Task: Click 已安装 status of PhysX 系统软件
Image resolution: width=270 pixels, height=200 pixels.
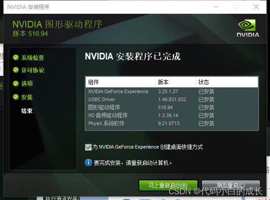Action: (206, 123)
